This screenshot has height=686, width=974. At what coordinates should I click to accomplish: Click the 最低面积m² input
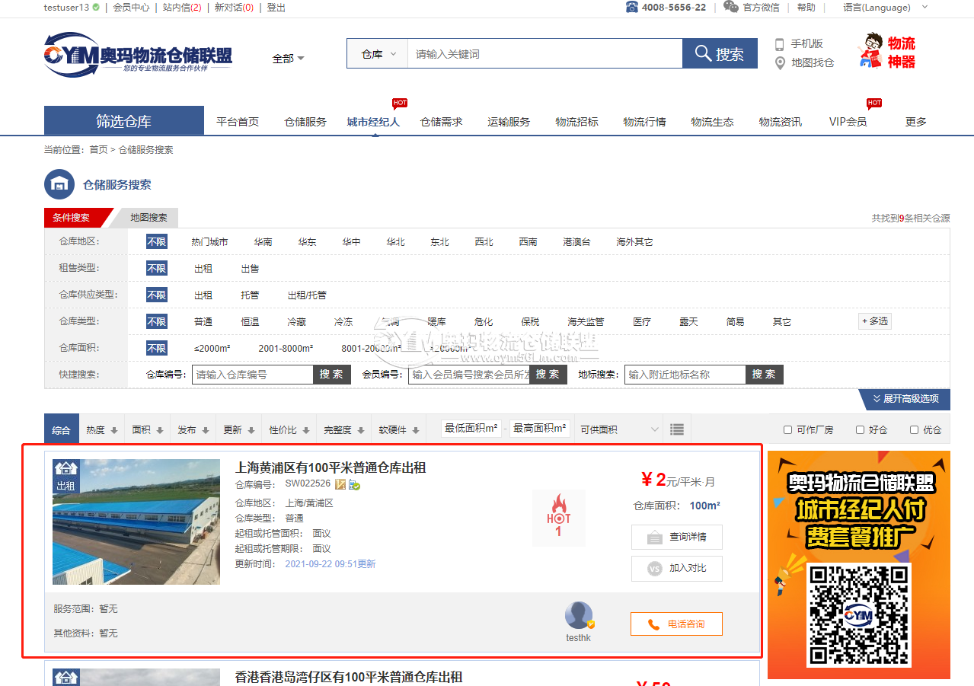(x=471, y=429)
